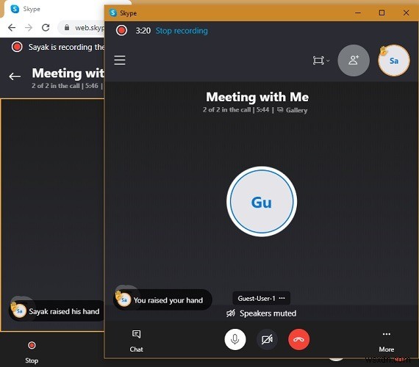The height and width of the screenshot is (367, 419).
Task: Open Guest-User-1 more options
Action: click(282, 298)
